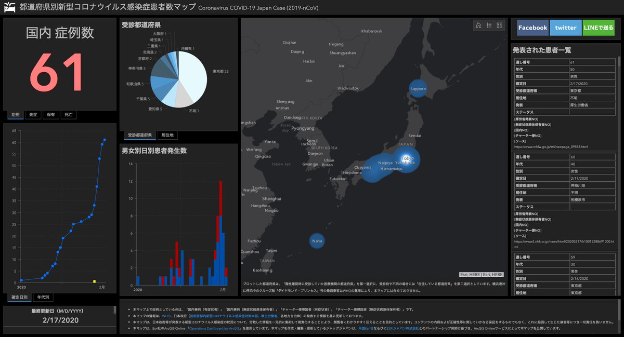Select the 受診都道府県 pie chart tab
The height and width of the screenshot is (337, 624).
[139, 135]
